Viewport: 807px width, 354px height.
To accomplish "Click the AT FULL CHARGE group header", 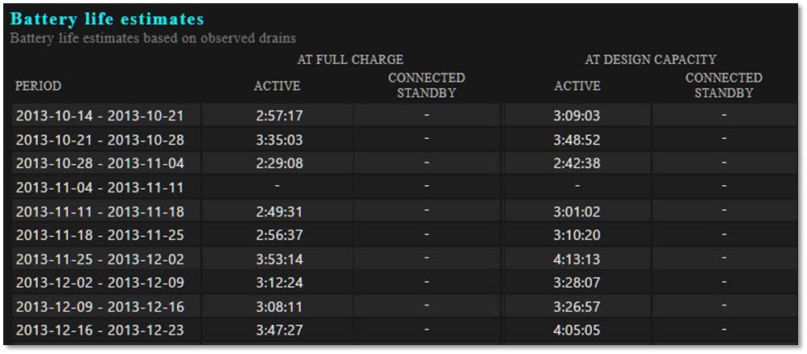I will click(x=350, y=60).
